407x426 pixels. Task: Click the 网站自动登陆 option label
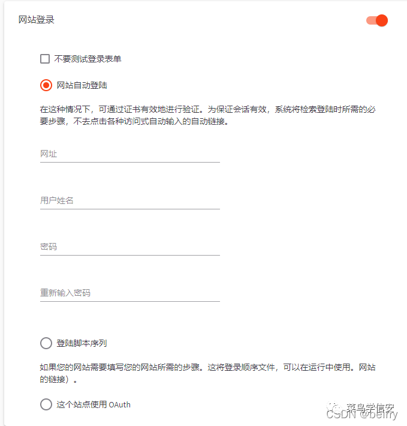tap(82, 85)
